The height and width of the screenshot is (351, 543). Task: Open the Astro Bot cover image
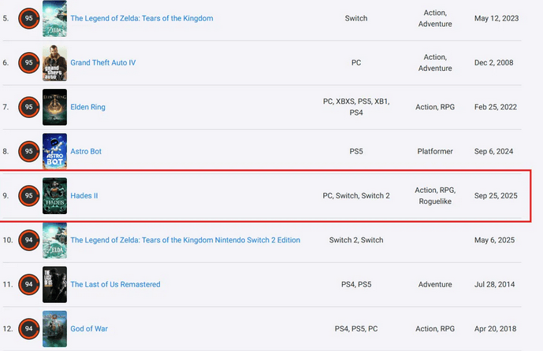(x=54, y=151)
